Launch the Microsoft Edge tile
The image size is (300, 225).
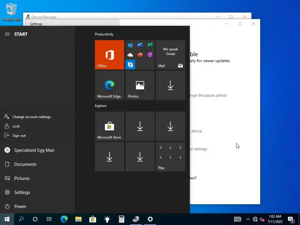tap(110, 85)
